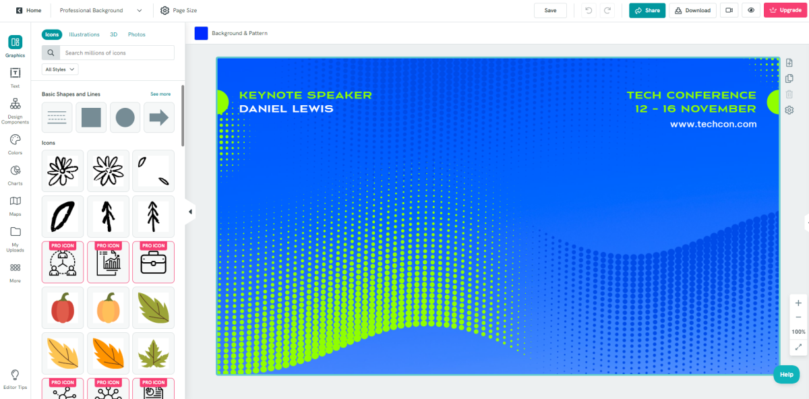Click the Share button
Screen dimensions: 809x399
coord(647,10)
